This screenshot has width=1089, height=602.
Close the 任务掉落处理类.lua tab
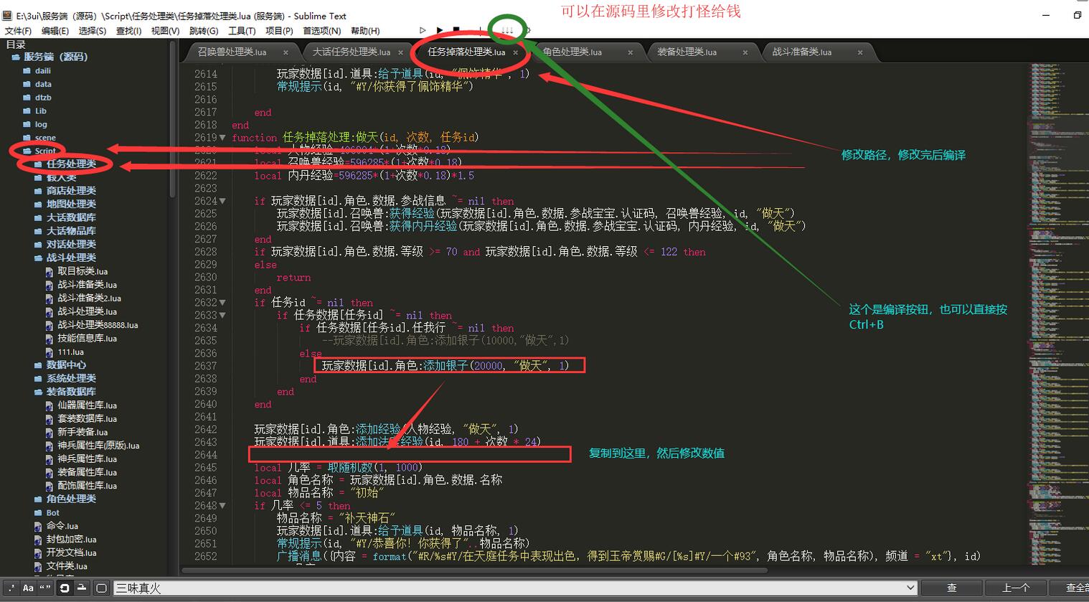pos(515,52)
